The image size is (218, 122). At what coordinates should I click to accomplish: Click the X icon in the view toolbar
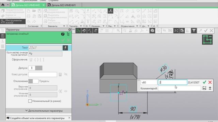tap(211, 30)
